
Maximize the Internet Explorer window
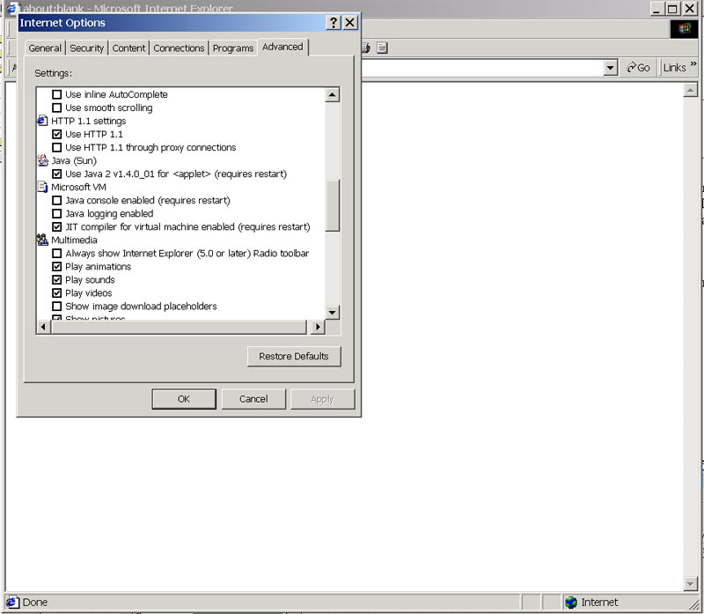672,9
